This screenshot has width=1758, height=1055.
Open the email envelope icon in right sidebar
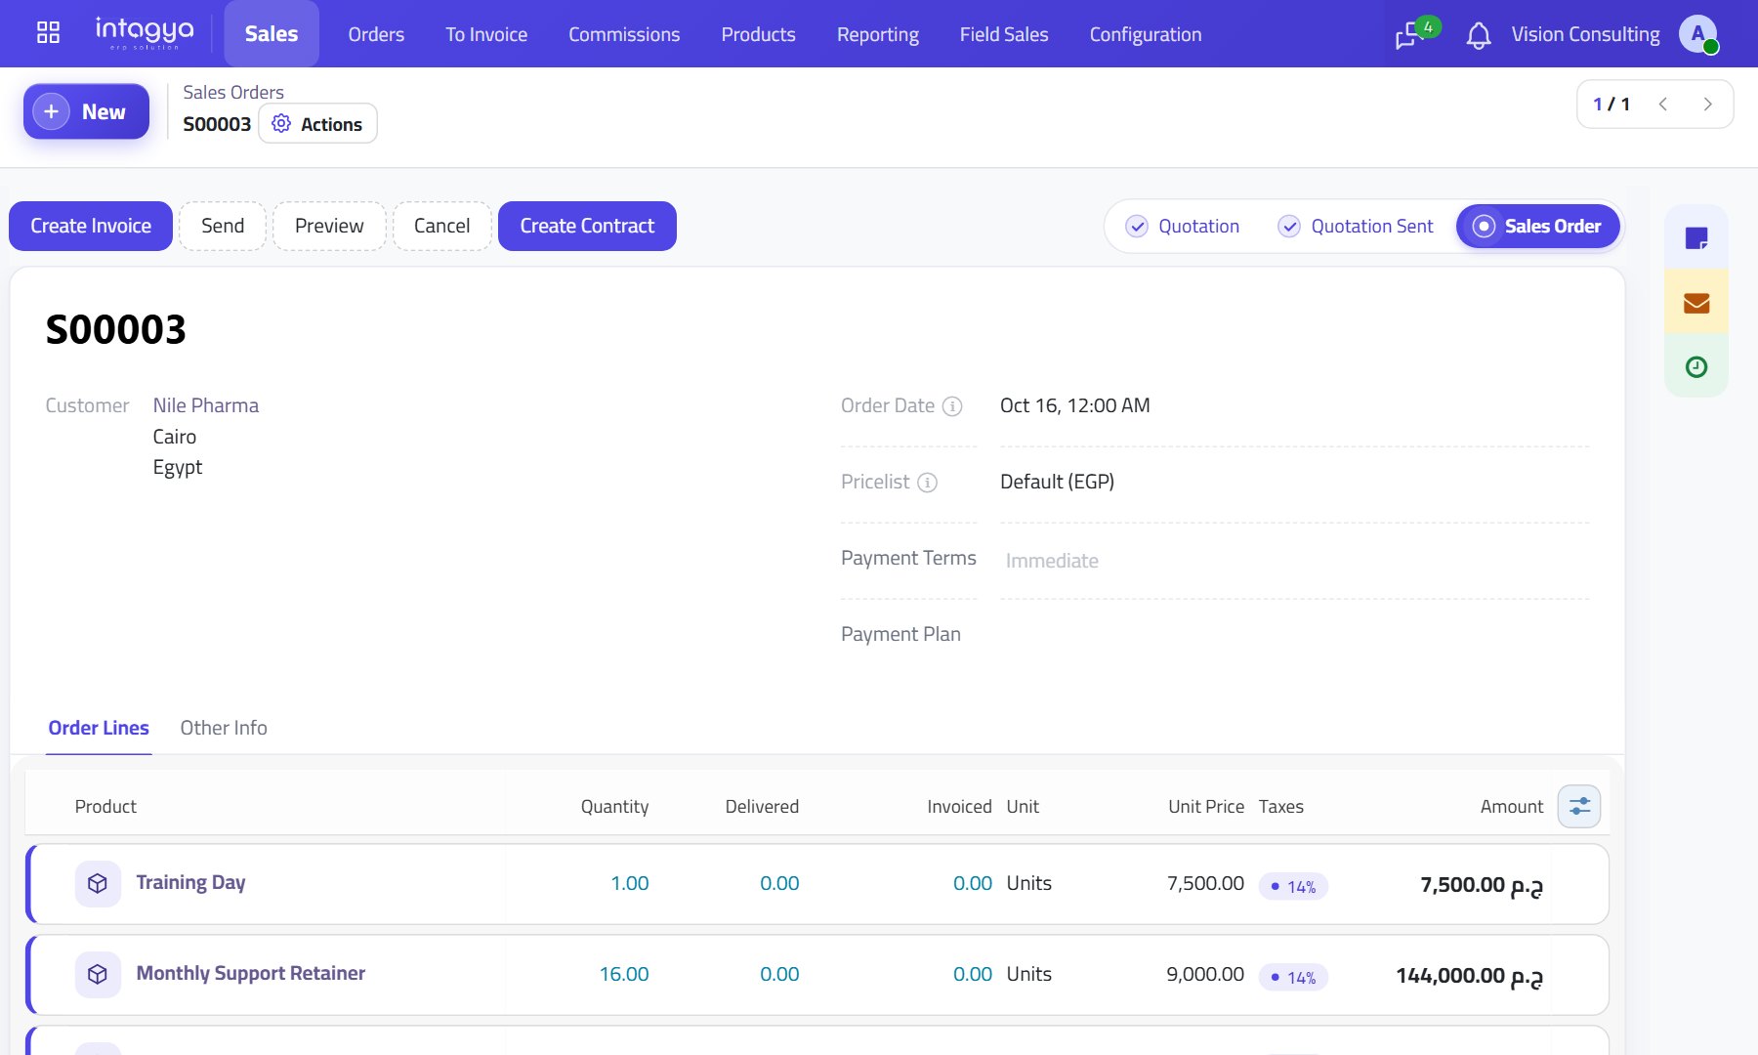point(1696,303)
